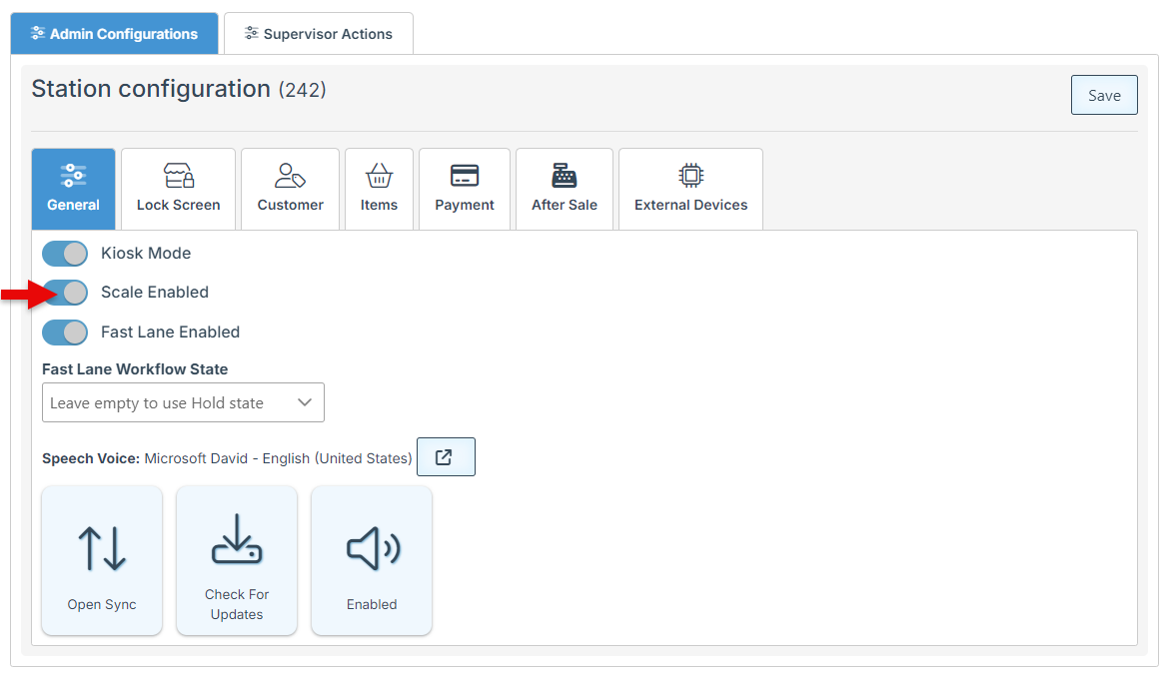Image resolution: width=1176 pixels, height=673 pixels.
Task: Select the General settings tab
Action: click(x=73, y=189)
